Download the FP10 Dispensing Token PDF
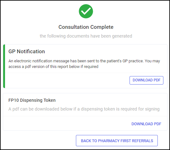The width and height of the screenshot is (170, 150). (146, 124)
